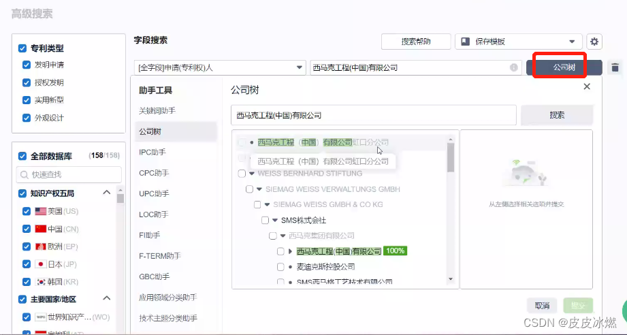Click the company tree scroll-down arrow
627x335 pixels.
point(451,279)
